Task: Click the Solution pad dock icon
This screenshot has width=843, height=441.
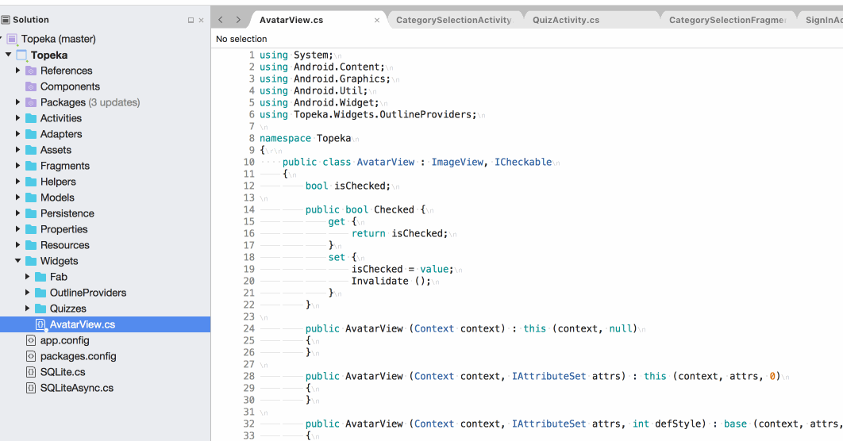Action: [x=191, y=21]
